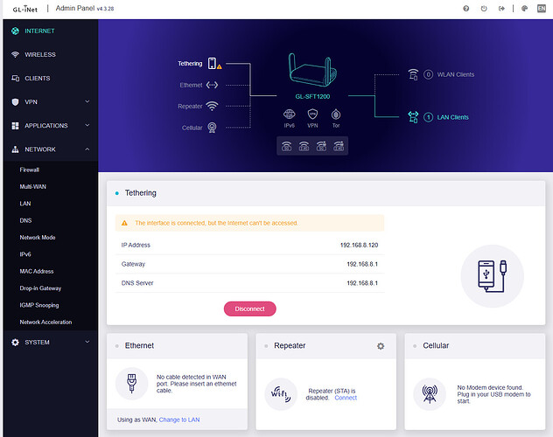The height and width of the screenshot is (437, 553).
Task: Open the theme palette icon
Action: (x=524, y=8)
